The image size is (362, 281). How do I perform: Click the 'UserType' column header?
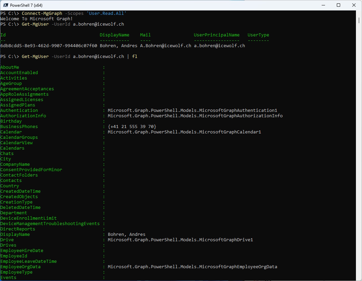258,35
